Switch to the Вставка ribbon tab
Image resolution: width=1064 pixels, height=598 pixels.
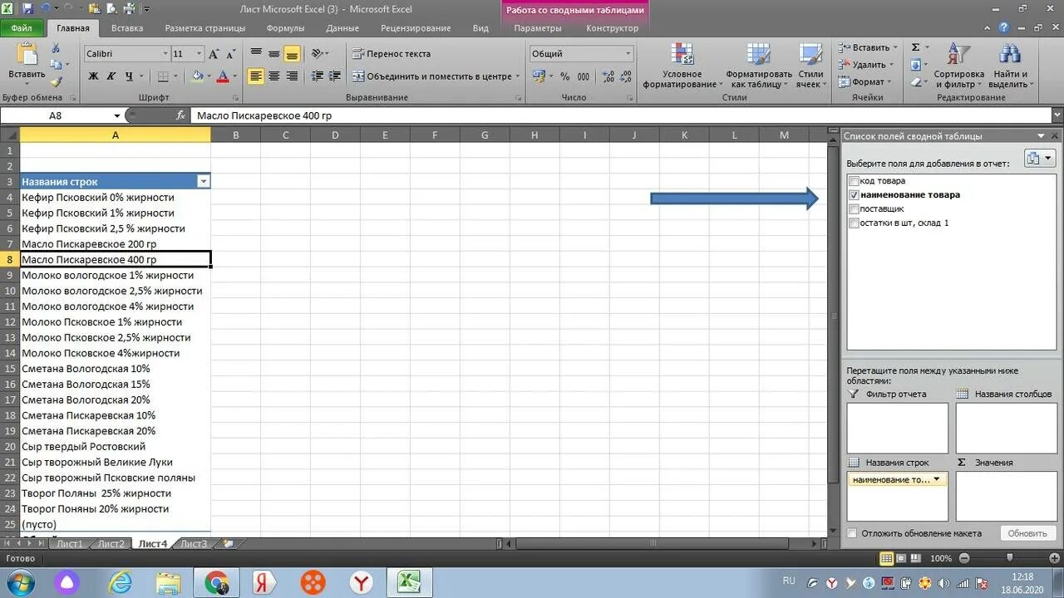pyautogui.click(x=127, y=28)
